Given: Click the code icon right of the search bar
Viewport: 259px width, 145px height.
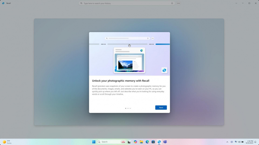Looking at the screenshot, I should (178, 3).
